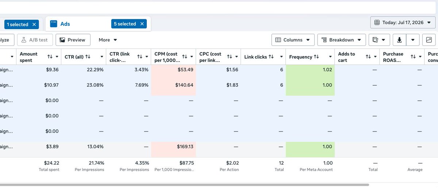Screen dimensions: 438x189
Task: Sort by CPC cost per link arrows
Action: coord(230,57)
